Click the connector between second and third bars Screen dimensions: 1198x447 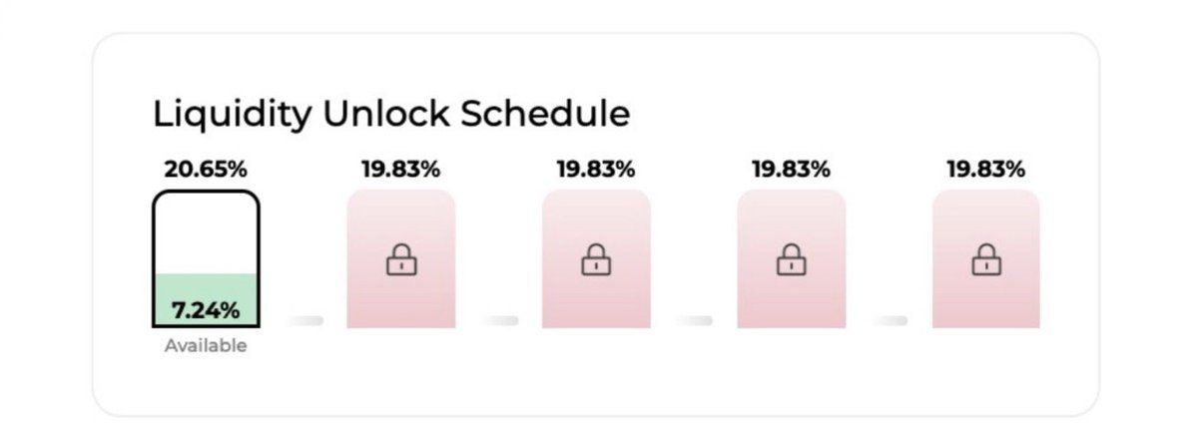click(500, 320)
